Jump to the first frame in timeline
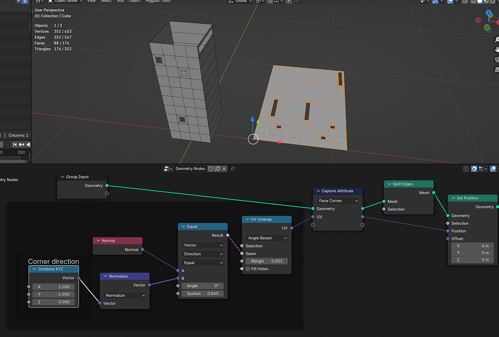 click(x=14, y=145)
